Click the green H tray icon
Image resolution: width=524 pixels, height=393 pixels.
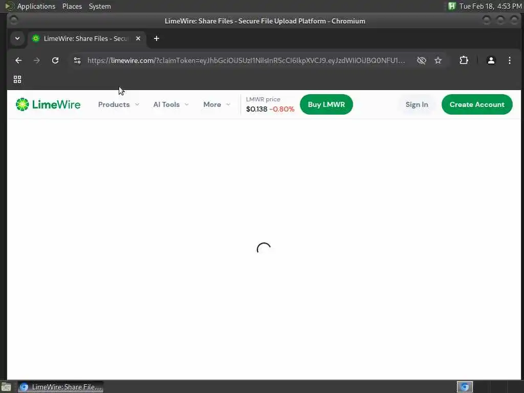click(452, 6)
